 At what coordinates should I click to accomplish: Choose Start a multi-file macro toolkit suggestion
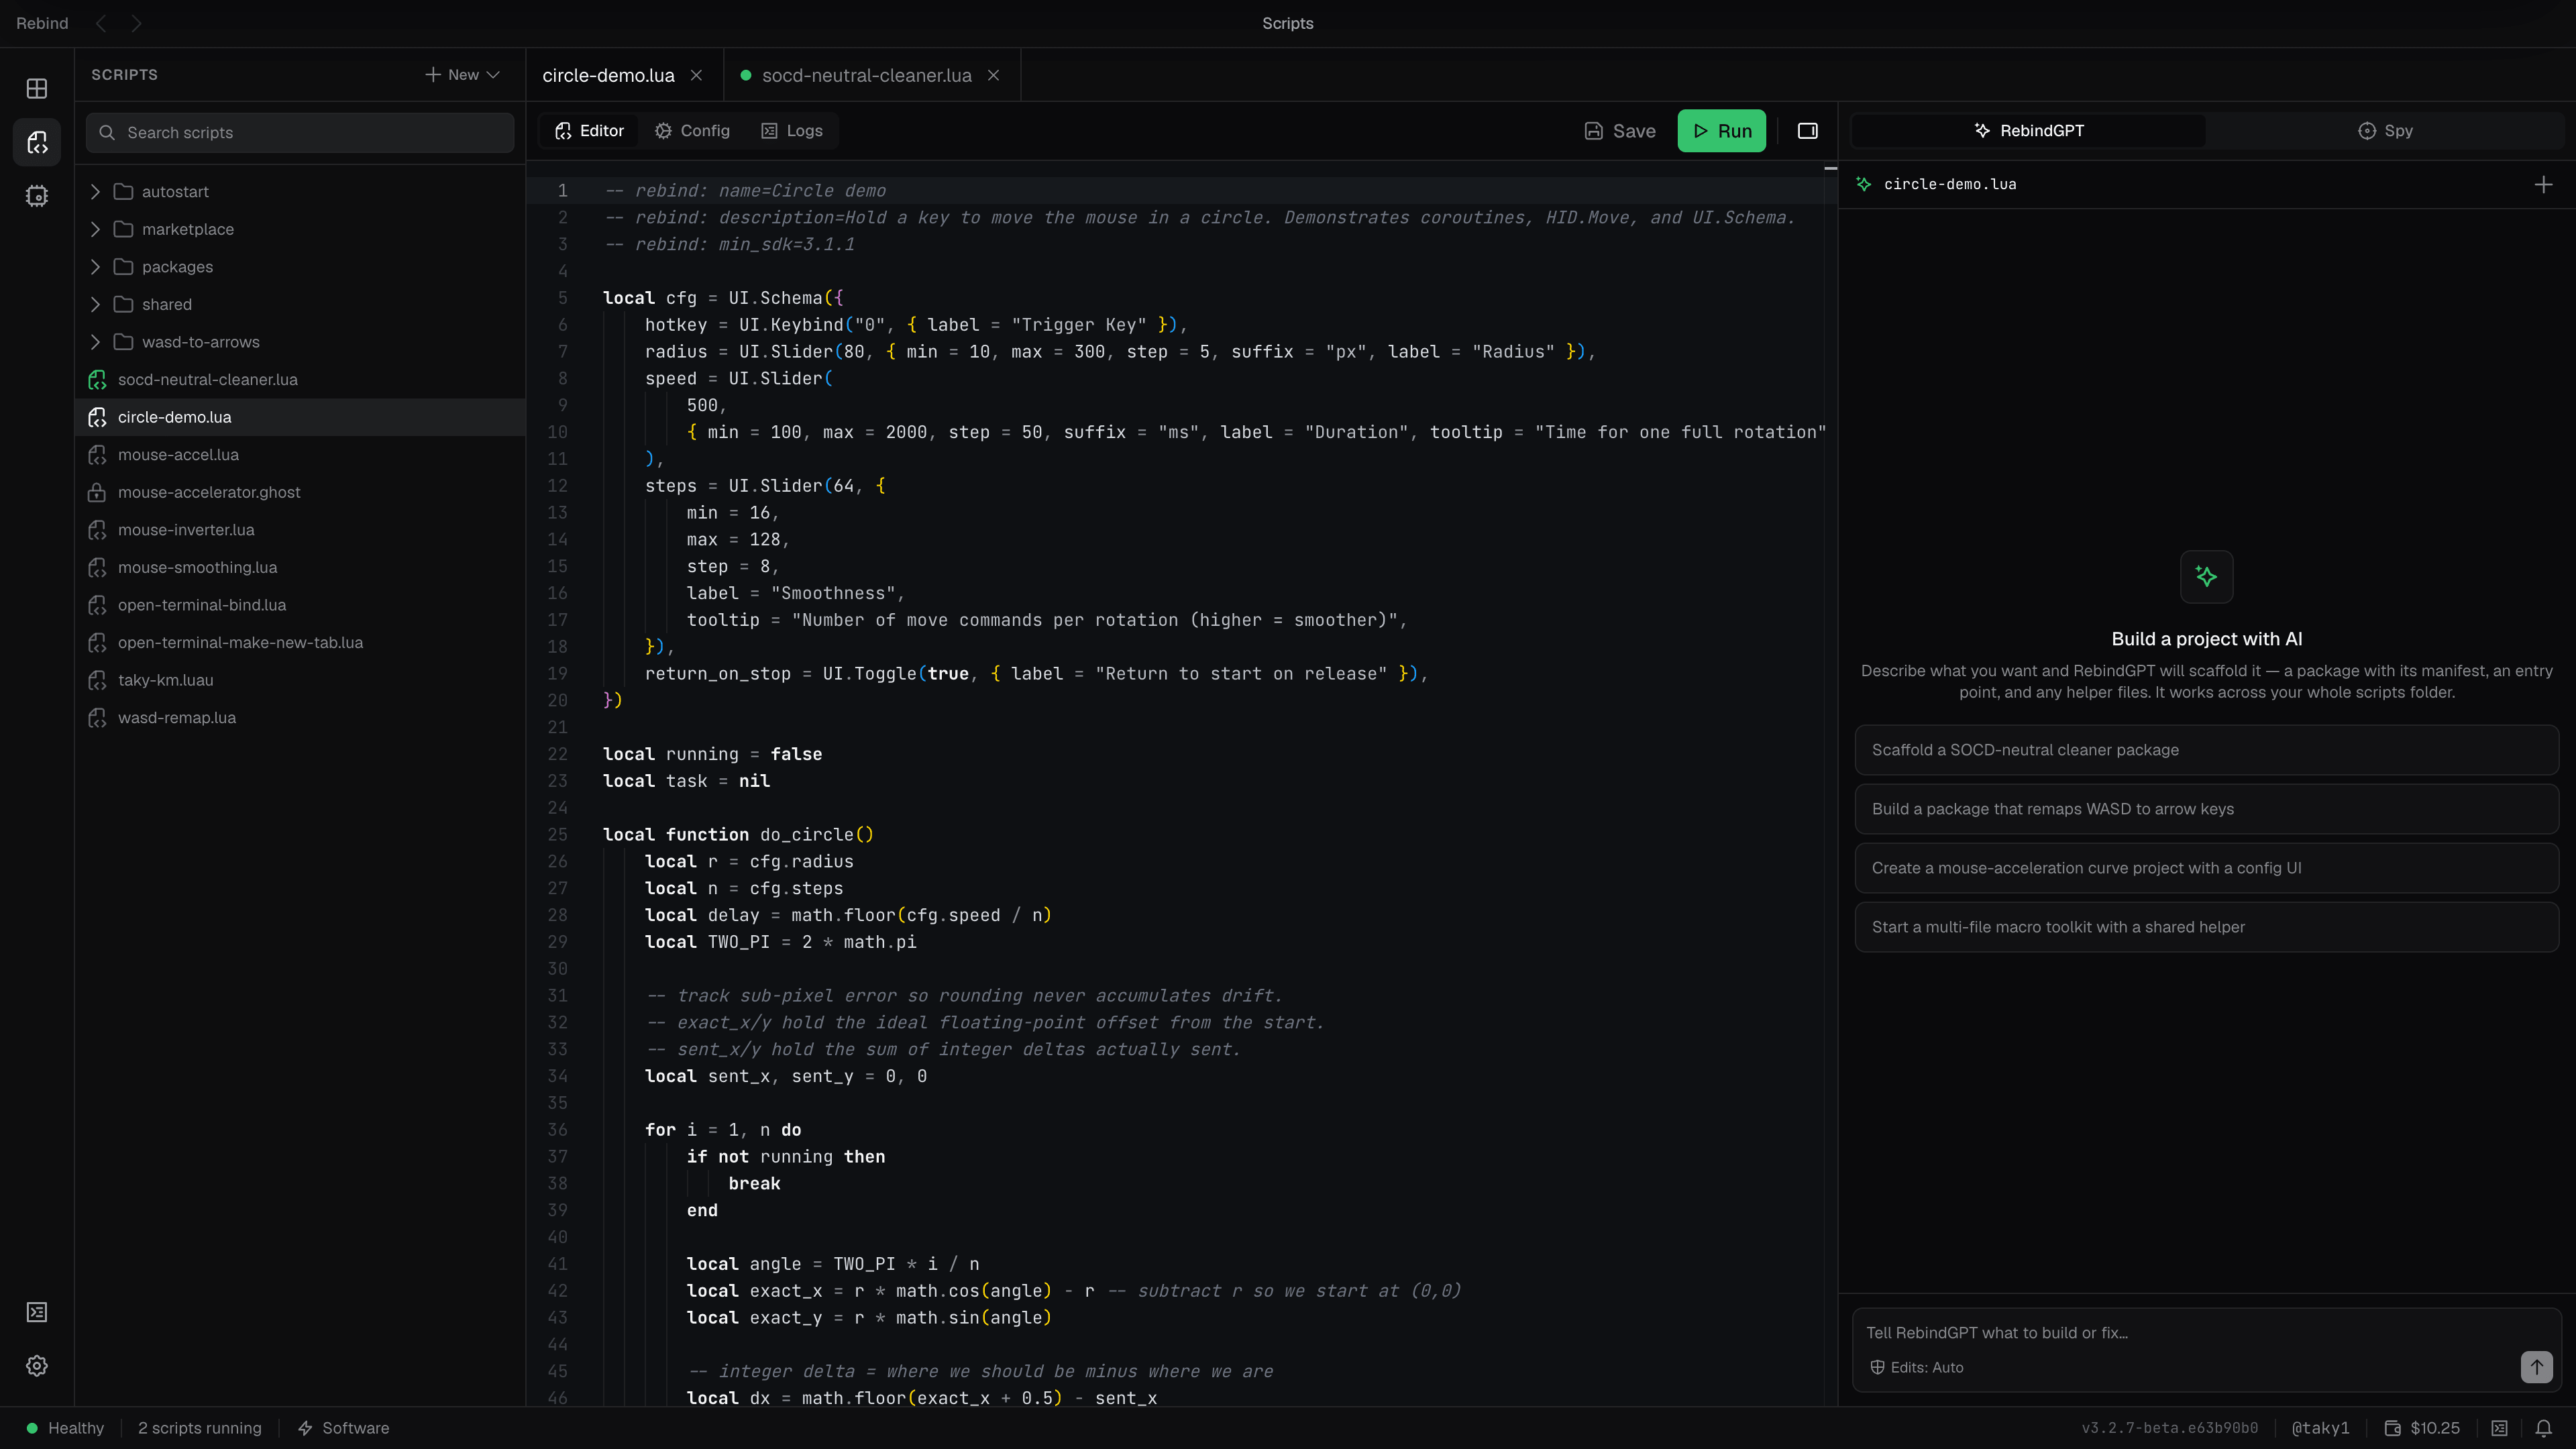[x=2206, y=927]
